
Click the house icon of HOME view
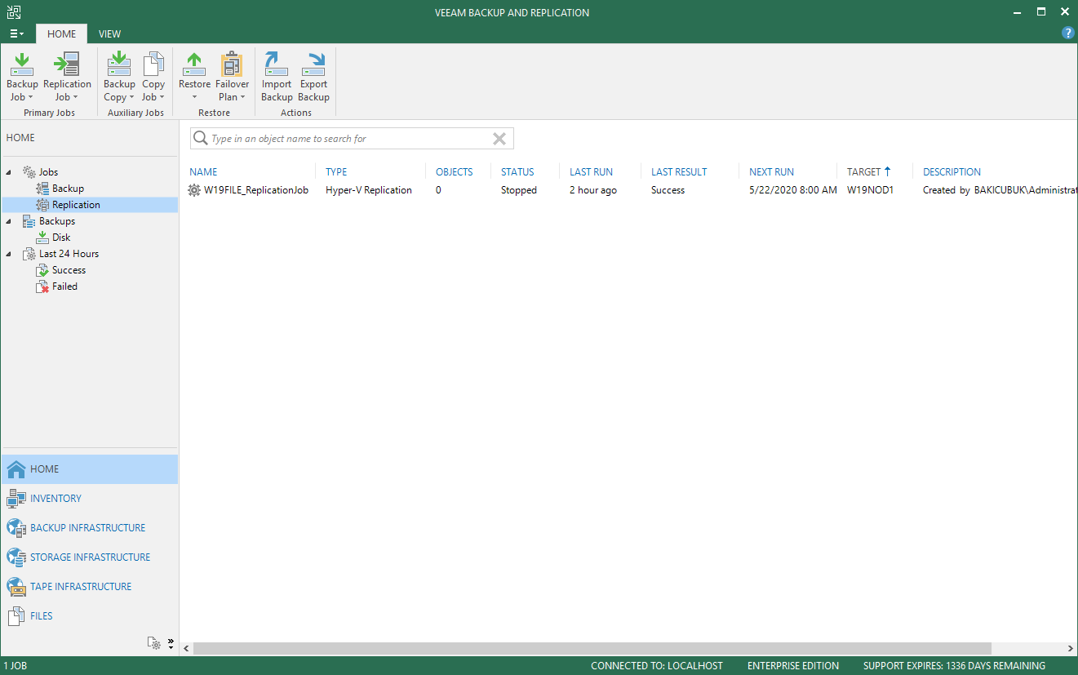tap(16, 469)
